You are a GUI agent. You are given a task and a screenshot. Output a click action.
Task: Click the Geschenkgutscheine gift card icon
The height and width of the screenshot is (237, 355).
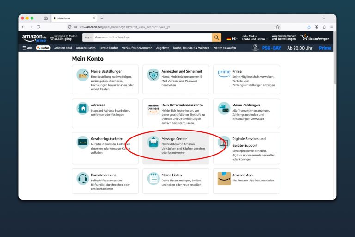pos(82,142)
